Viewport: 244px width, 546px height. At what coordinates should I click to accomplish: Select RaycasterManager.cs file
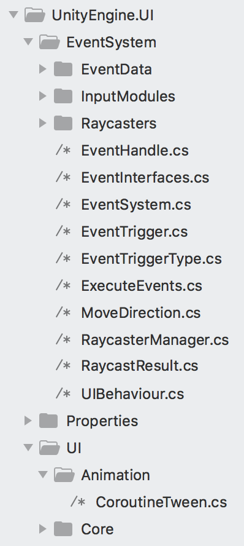pyautogui.click(x=155, y=340)
